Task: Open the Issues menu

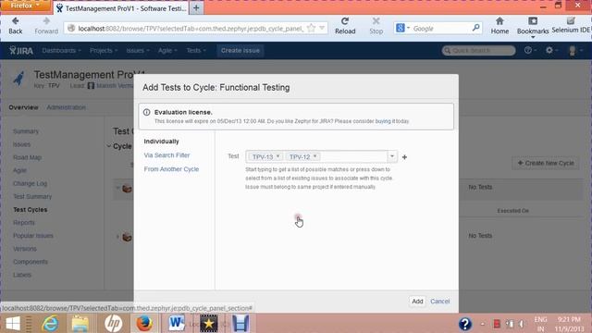Action: tap(138, 51)
